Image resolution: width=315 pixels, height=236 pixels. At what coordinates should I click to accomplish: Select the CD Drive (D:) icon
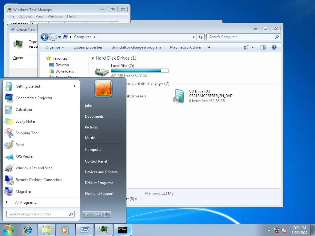coord(179,96)
